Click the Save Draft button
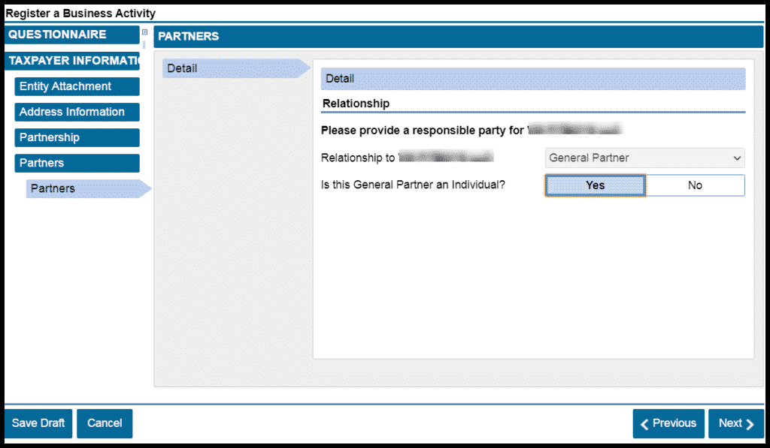Image resolution: width=770 pixels, height=448 pixels. click(38, 423)
